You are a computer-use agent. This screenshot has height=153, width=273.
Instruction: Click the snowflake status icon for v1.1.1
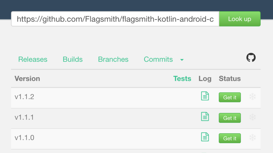pyautogui.click(x=252, y=117)
